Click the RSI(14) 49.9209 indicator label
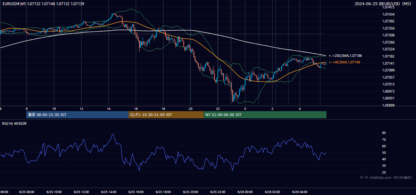416x195 pixels. pos(14,123)
